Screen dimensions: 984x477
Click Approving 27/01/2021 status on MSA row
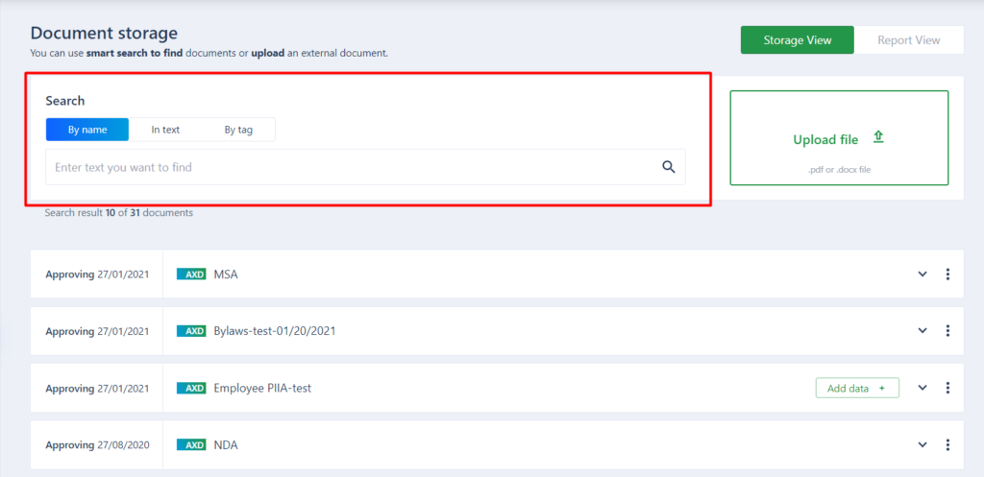[97, 274]
